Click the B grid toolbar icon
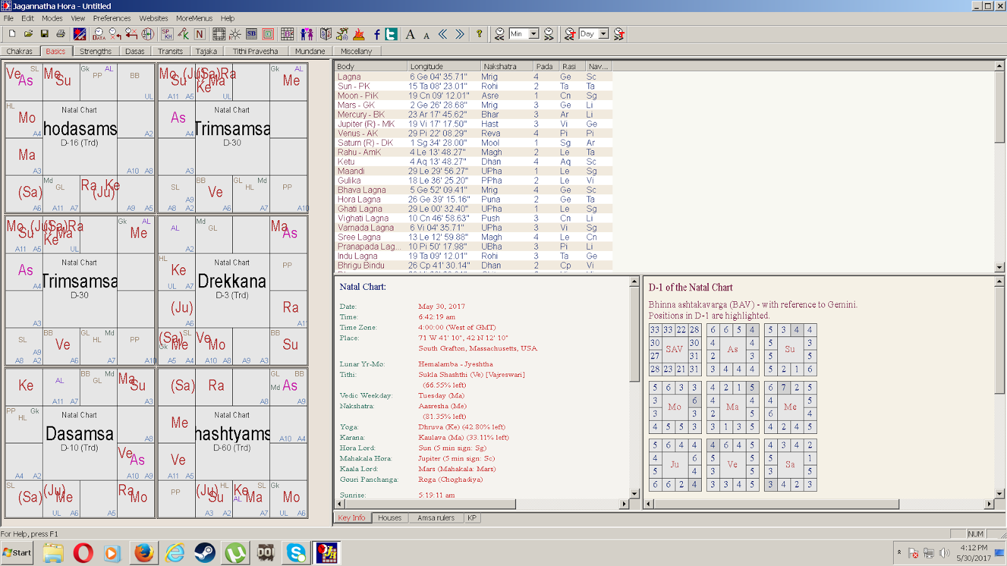Image resolution: width=1007 pixels, height=566 pixels. 288,34
